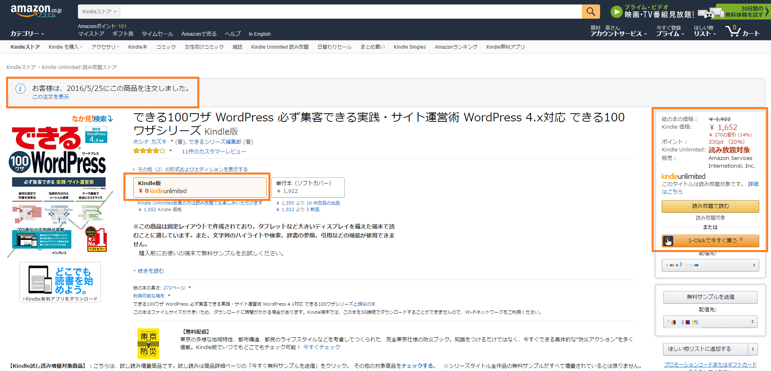
Task: Expand the wish list dropdown arrow
Action: tap(753, 349)
